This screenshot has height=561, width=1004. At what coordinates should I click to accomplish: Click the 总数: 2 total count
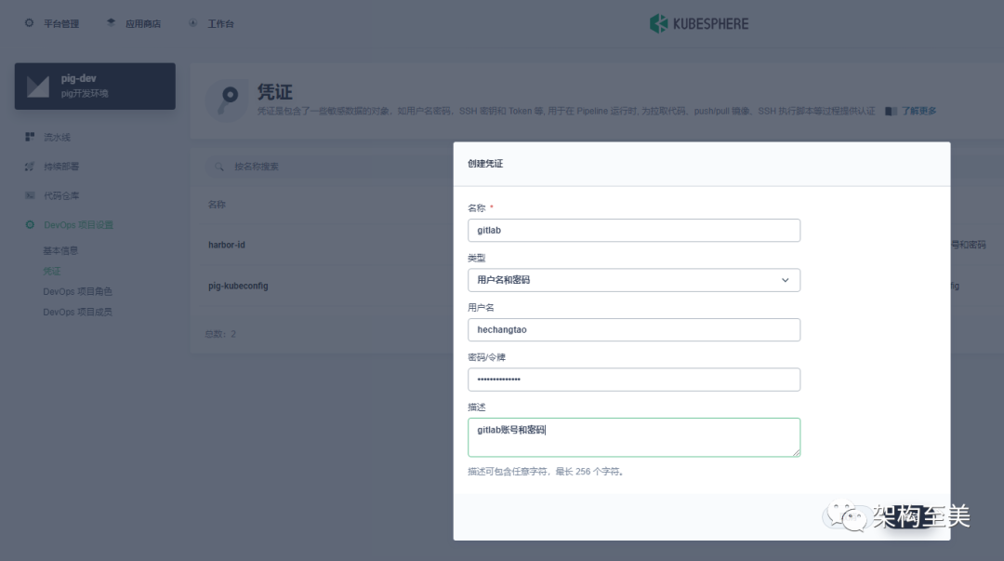220,334
